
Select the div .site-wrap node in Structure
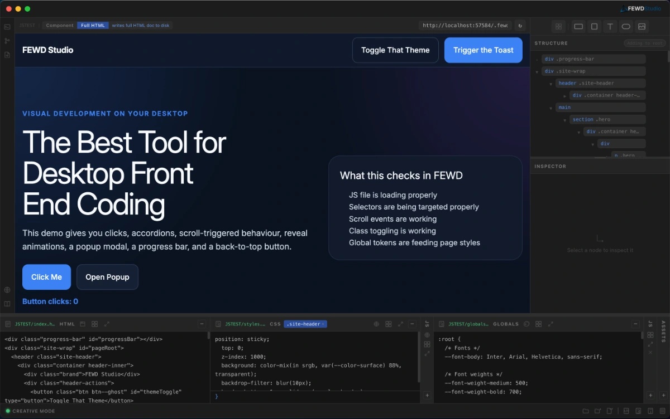tap(593, 71)
